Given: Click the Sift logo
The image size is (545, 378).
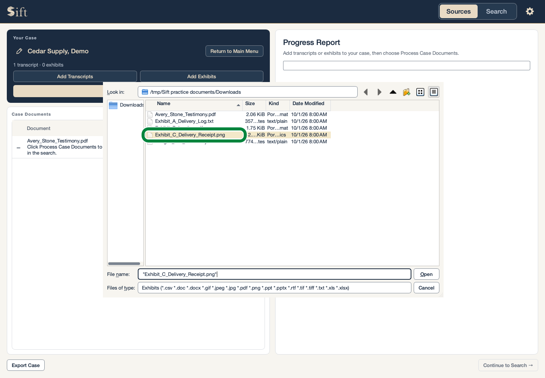Looking at the screenshot, I should pos(17,12).
